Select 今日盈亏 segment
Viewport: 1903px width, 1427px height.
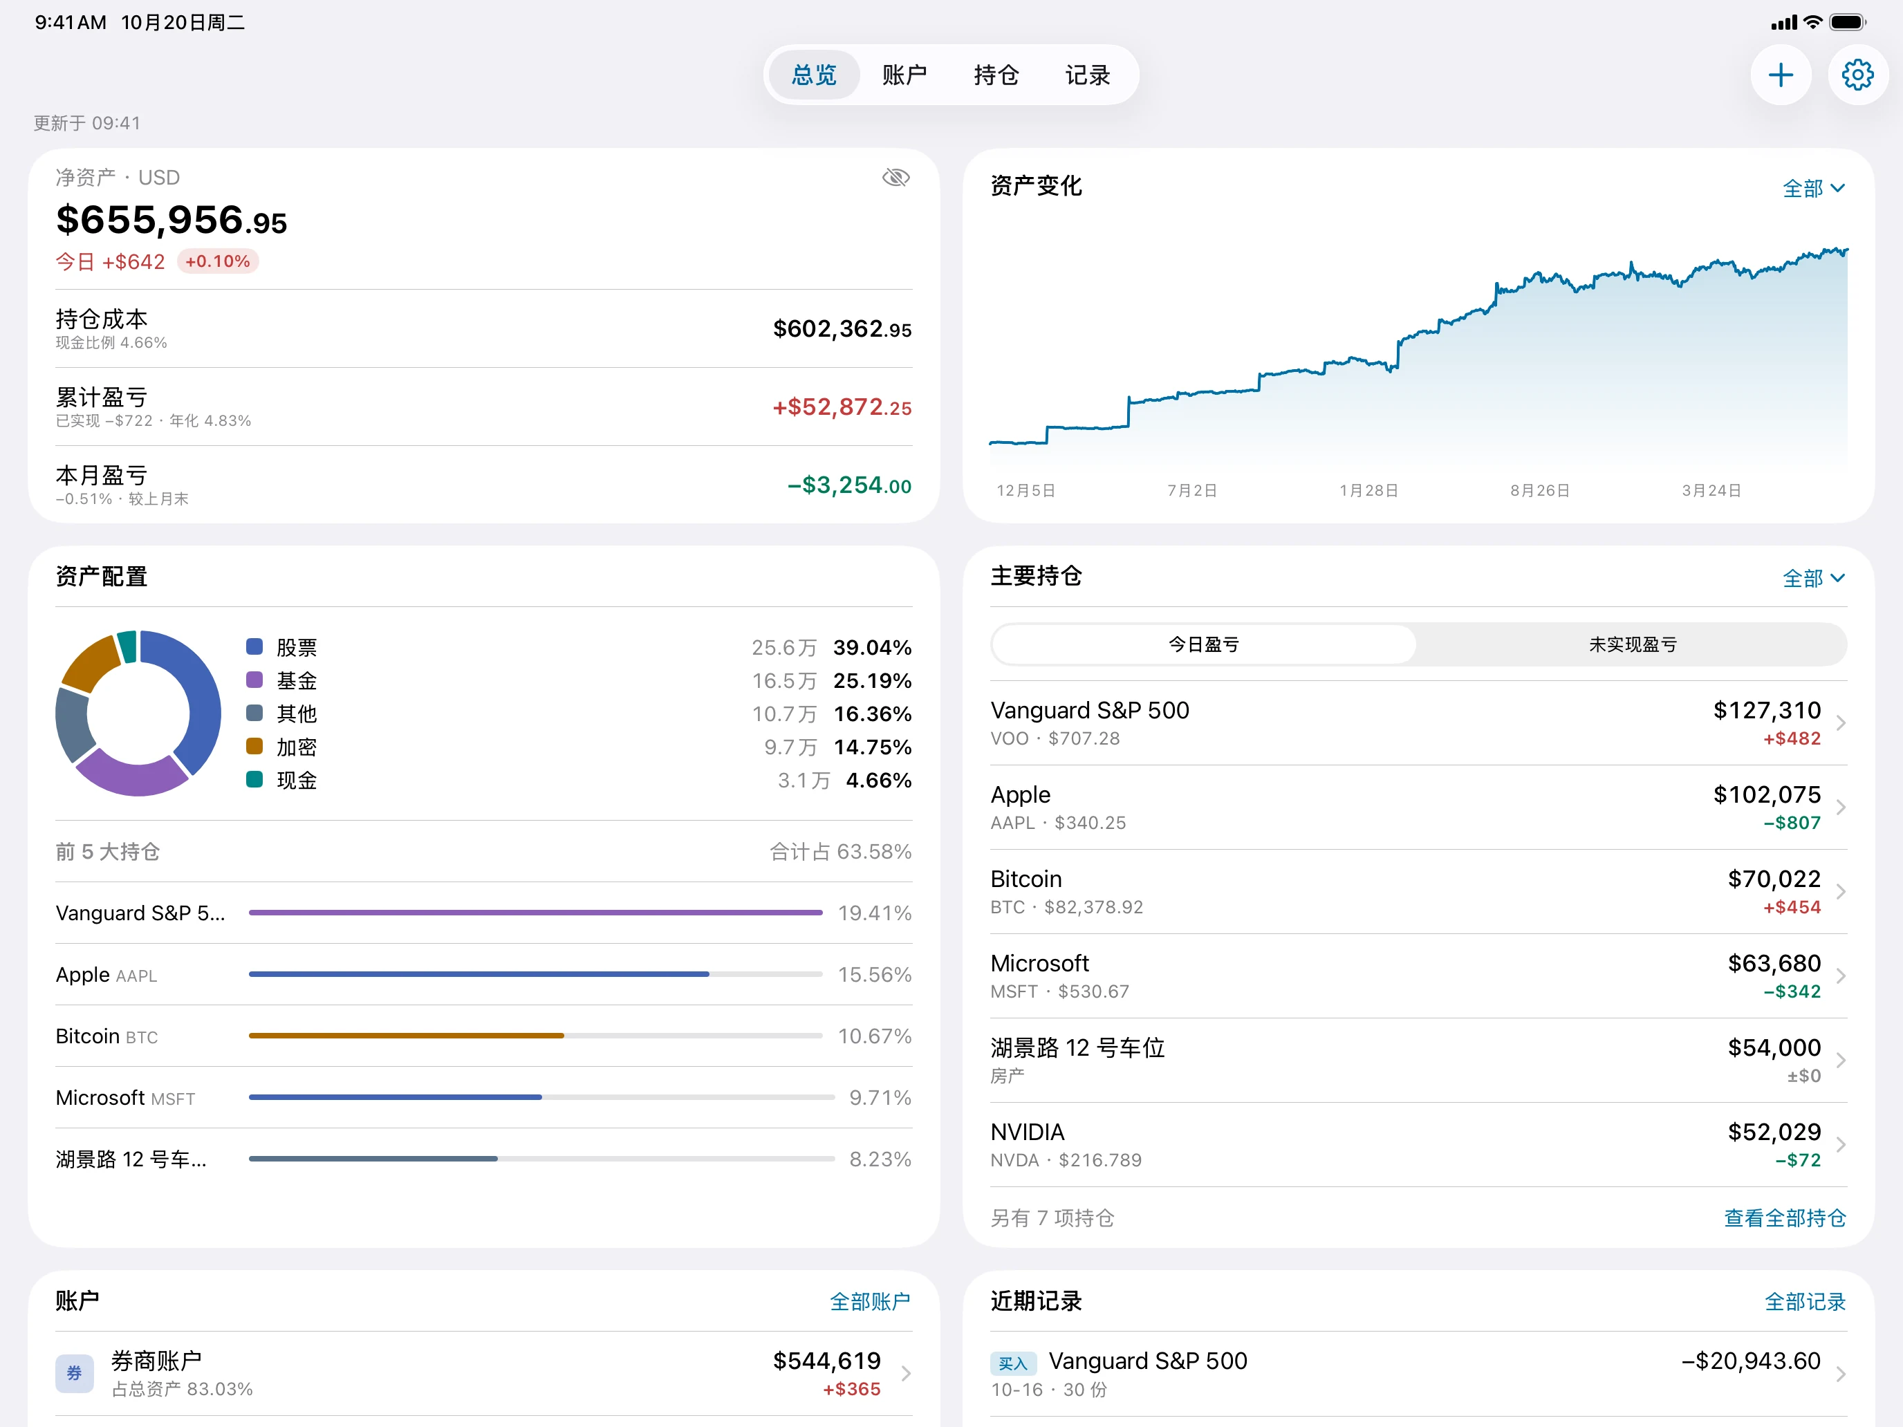(x=1204, y=644)
